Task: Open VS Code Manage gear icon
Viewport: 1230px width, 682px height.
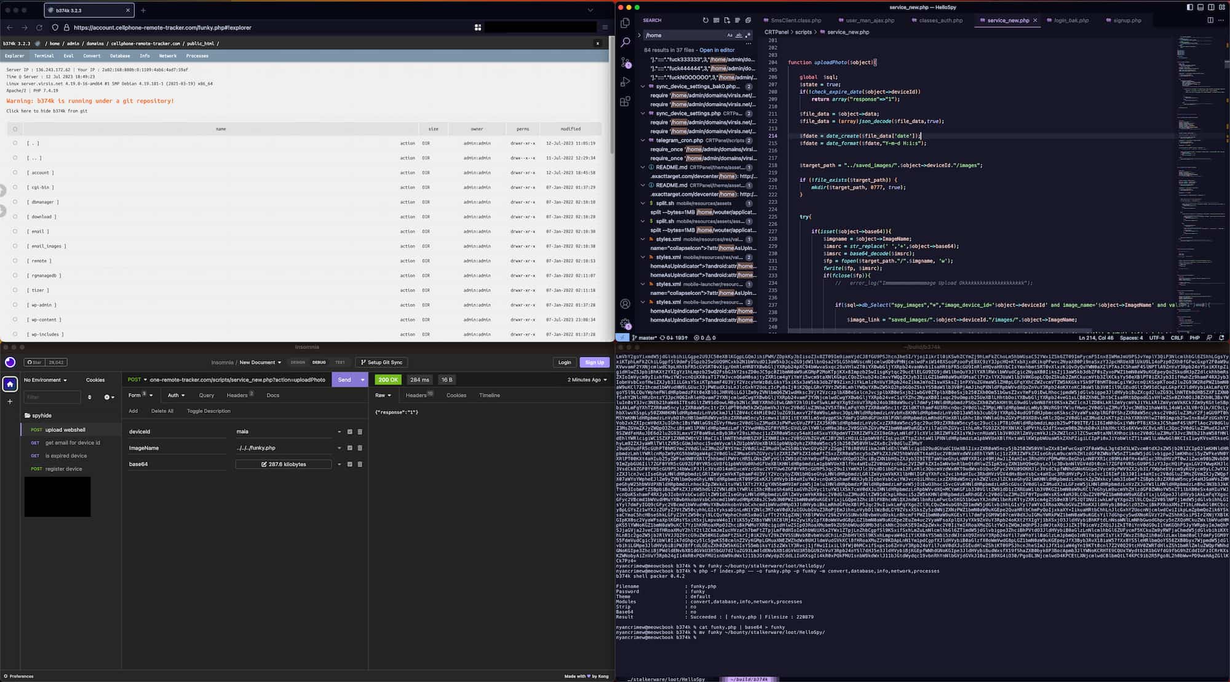Action: [625, 323]
